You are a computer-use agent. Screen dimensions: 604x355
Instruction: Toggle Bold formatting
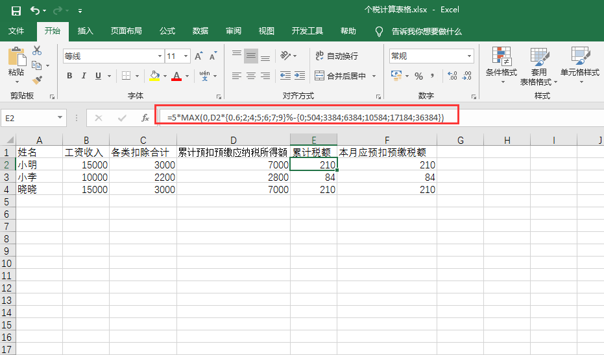point(69,76)
